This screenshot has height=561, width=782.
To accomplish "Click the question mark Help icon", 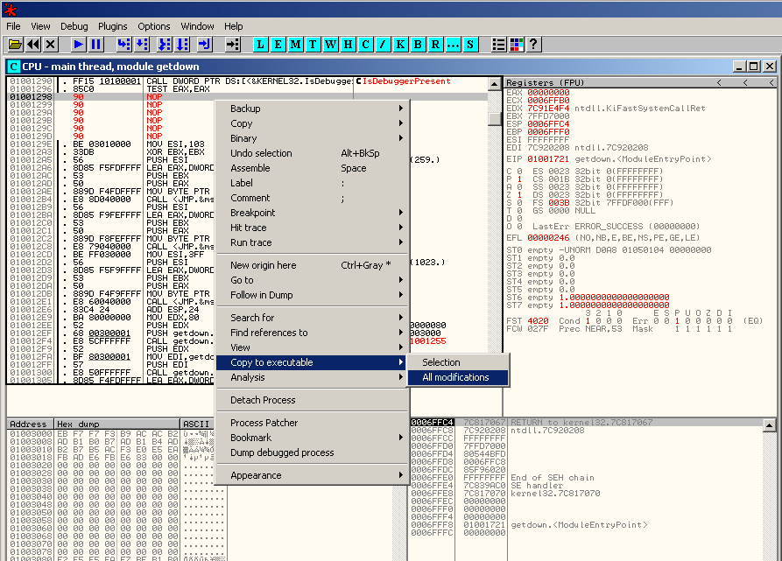I will click(x=533, y=44).
